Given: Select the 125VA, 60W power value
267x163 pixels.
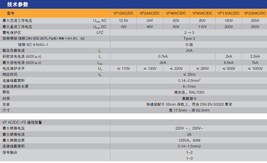Looking at the screenshot, I should coord(189,140).
